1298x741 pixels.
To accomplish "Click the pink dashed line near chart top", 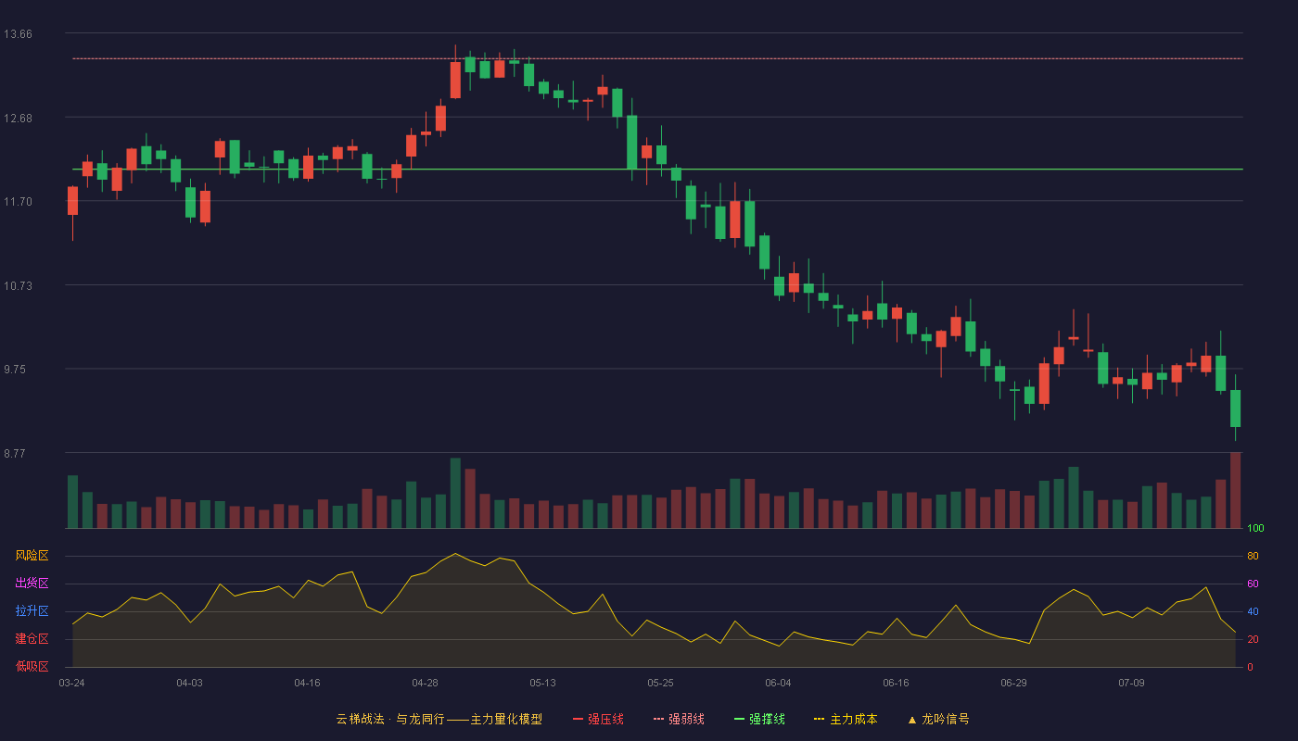I will (657, 58).
